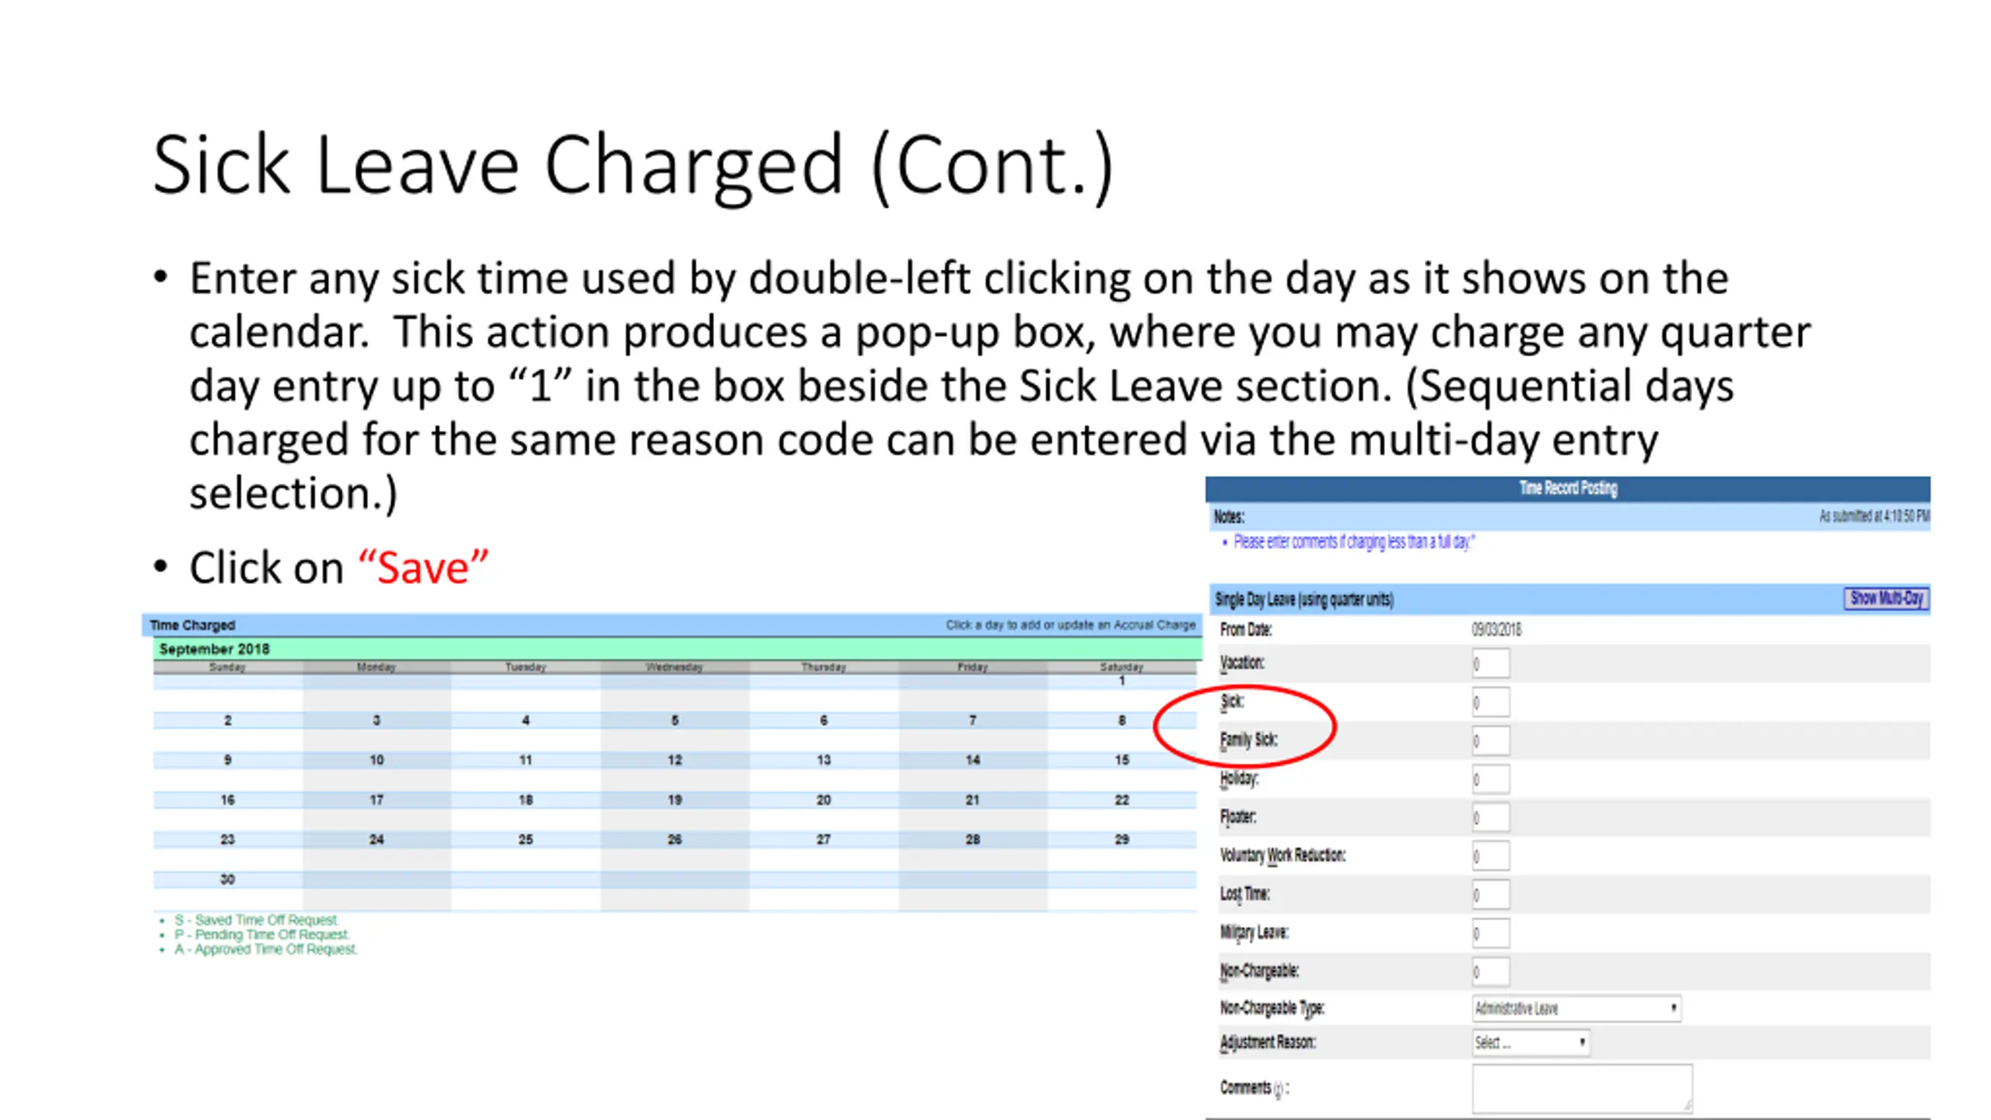The image size is (1991, 1120).
Task: Select September 18 on the calendar
Action: tap(526, 800)
